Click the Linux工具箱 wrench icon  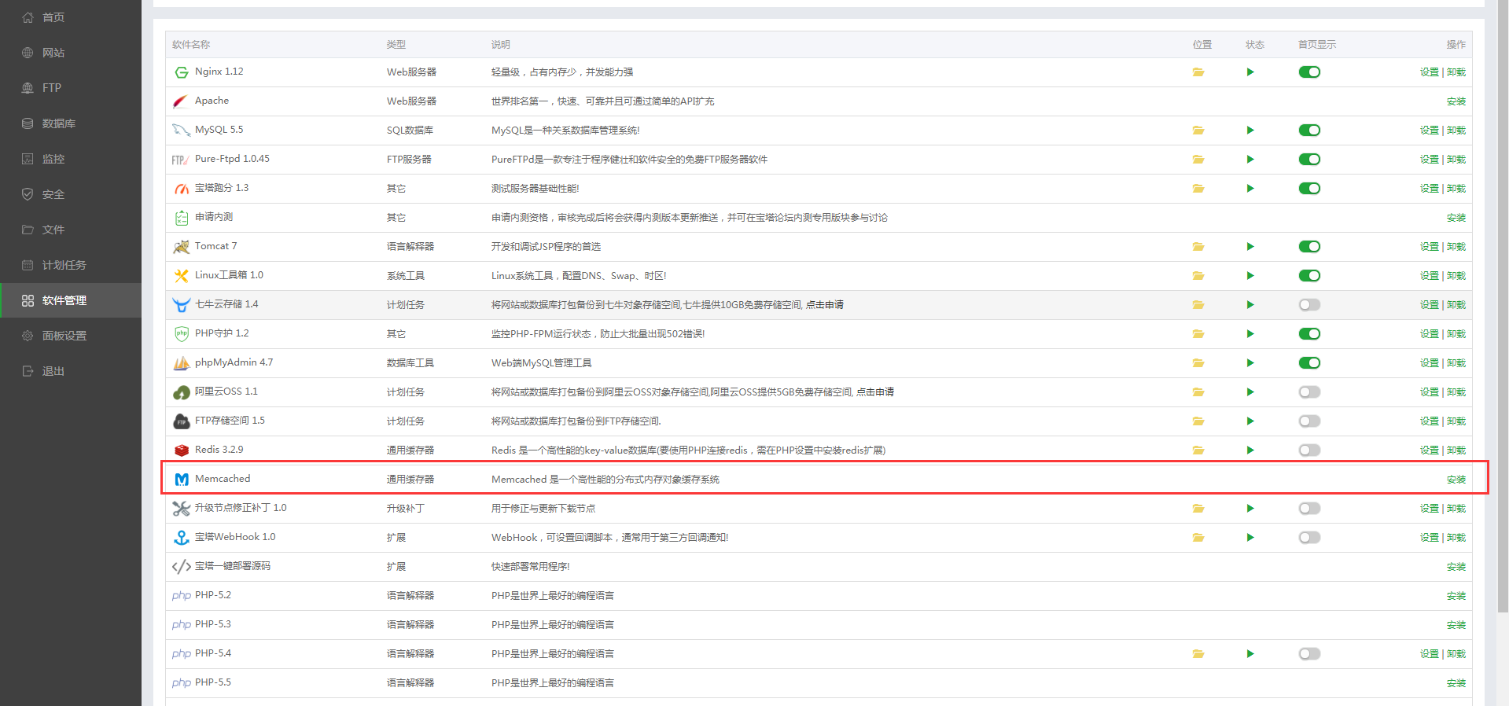click(x=182, y=276)
